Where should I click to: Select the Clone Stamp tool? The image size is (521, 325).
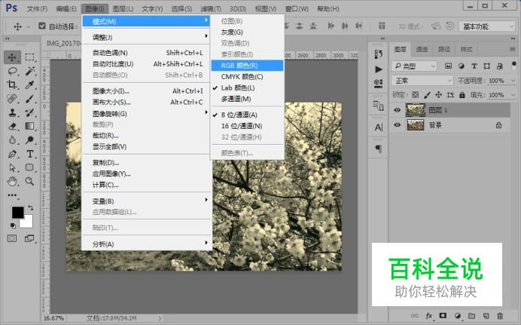[12, 112]
